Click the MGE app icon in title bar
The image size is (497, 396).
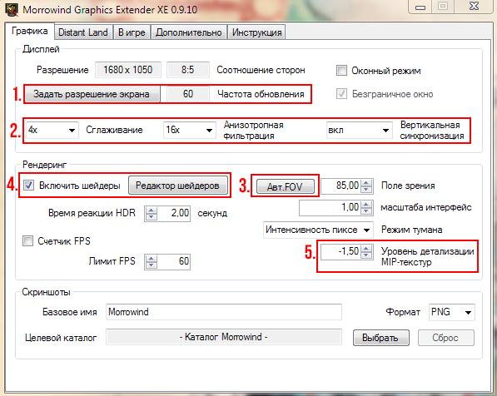(12, 9)
